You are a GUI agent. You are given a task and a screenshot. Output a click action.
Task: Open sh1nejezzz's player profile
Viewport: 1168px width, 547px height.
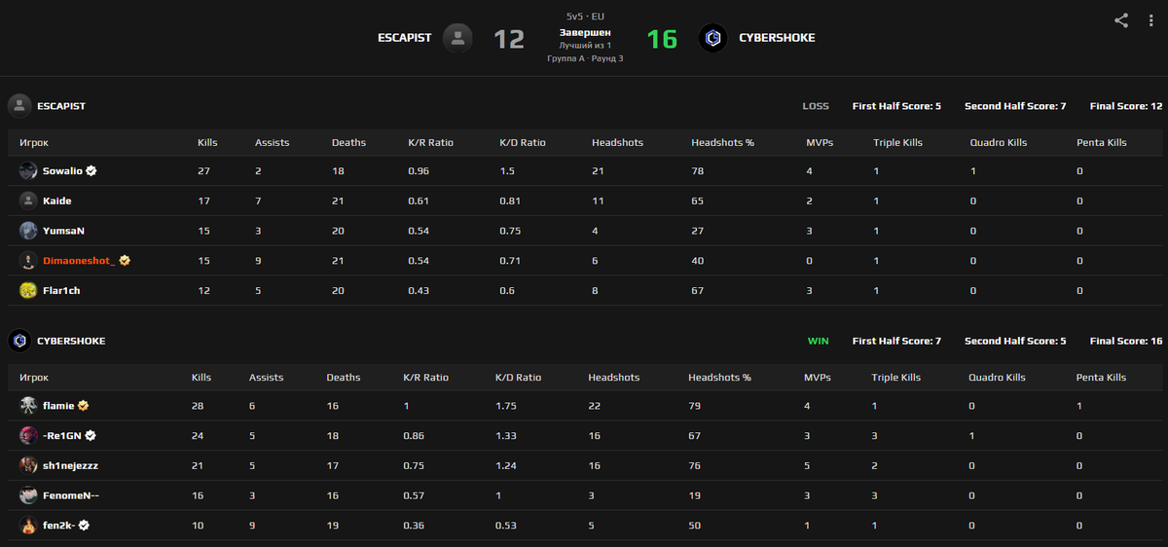click(x=70, y=465)
